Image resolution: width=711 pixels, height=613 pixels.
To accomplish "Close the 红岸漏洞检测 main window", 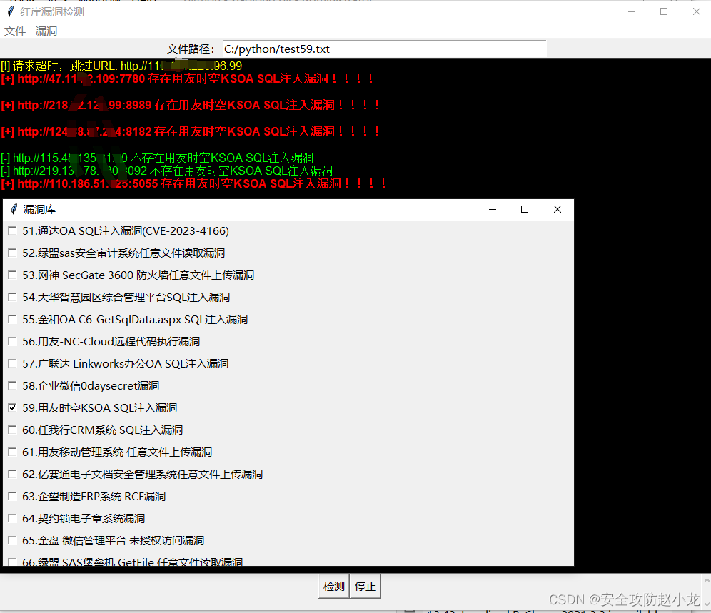I will click(697, 12).
